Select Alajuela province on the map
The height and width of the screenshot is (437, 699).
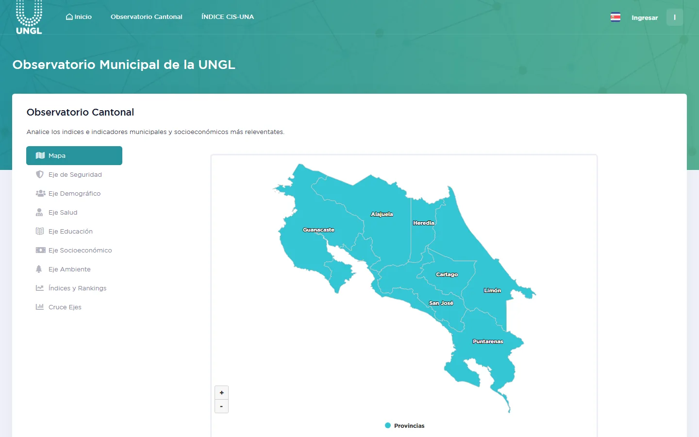pyautogui.click(x=382, y=214)
